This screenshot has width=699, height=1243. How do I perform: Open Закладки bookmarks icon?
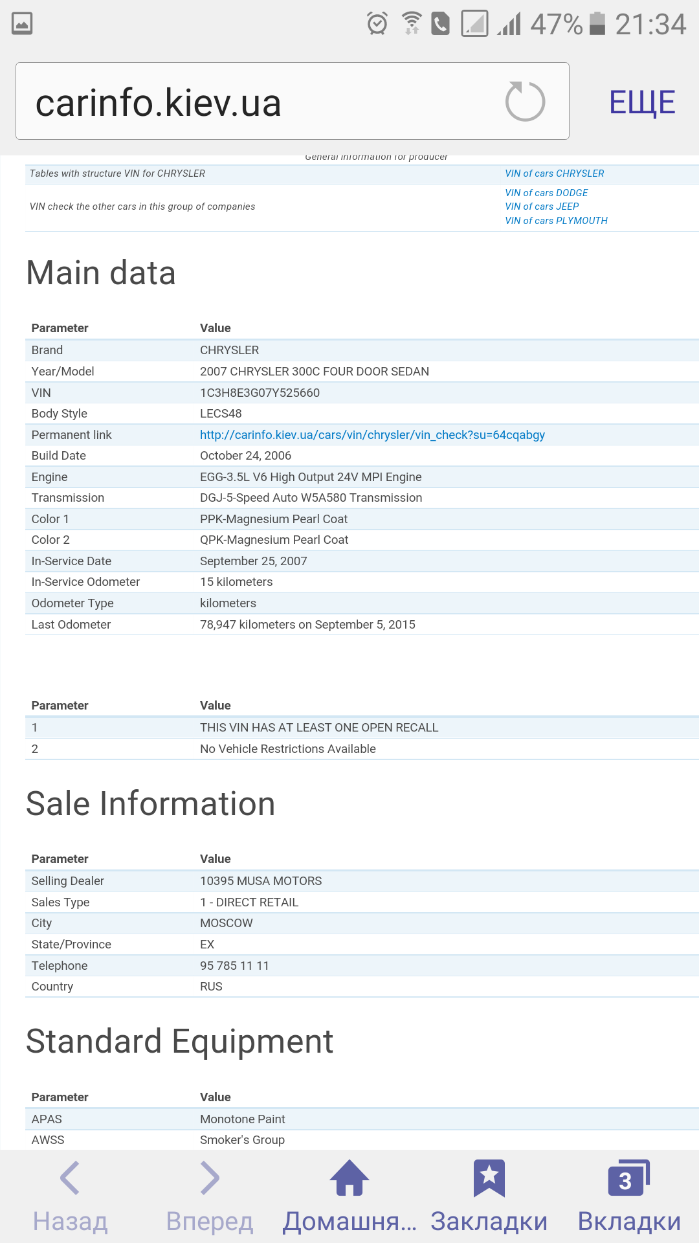(x=489, y=1178)
